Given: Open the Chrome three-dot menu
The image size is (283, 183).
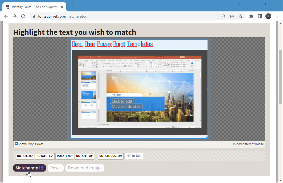Looking at the screenshot, I should [277, 16].
